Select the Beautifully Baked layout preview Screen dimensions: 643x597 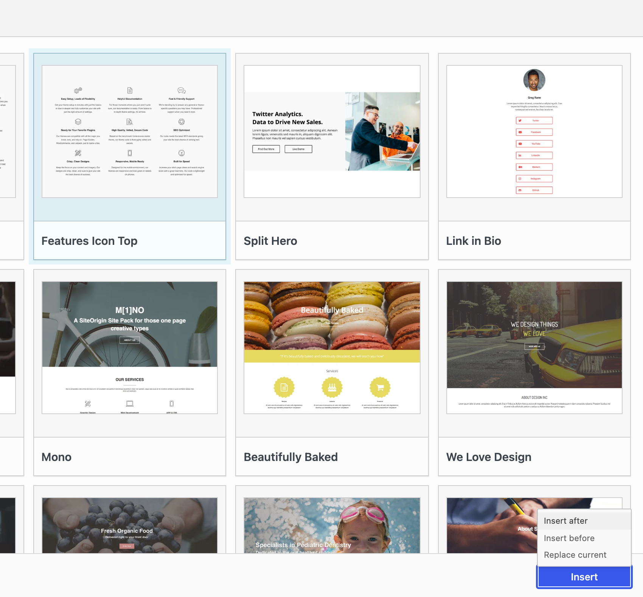332,348
